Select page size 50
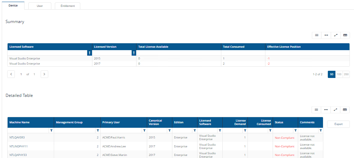The image size is (354, 158). pyautogui.click(x=332, y=74)
